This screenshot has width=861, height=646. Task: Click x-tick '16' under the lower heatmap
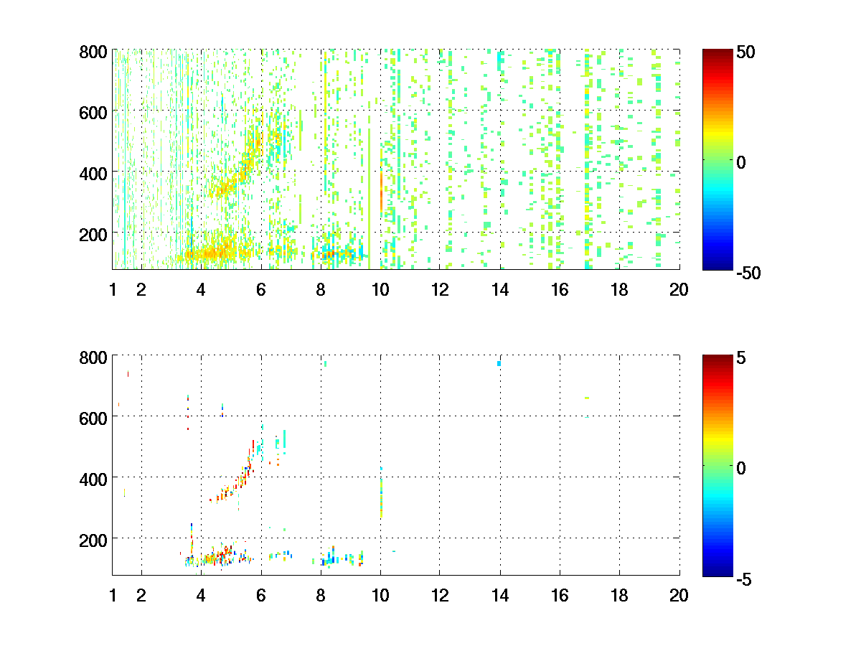point(560,595)
